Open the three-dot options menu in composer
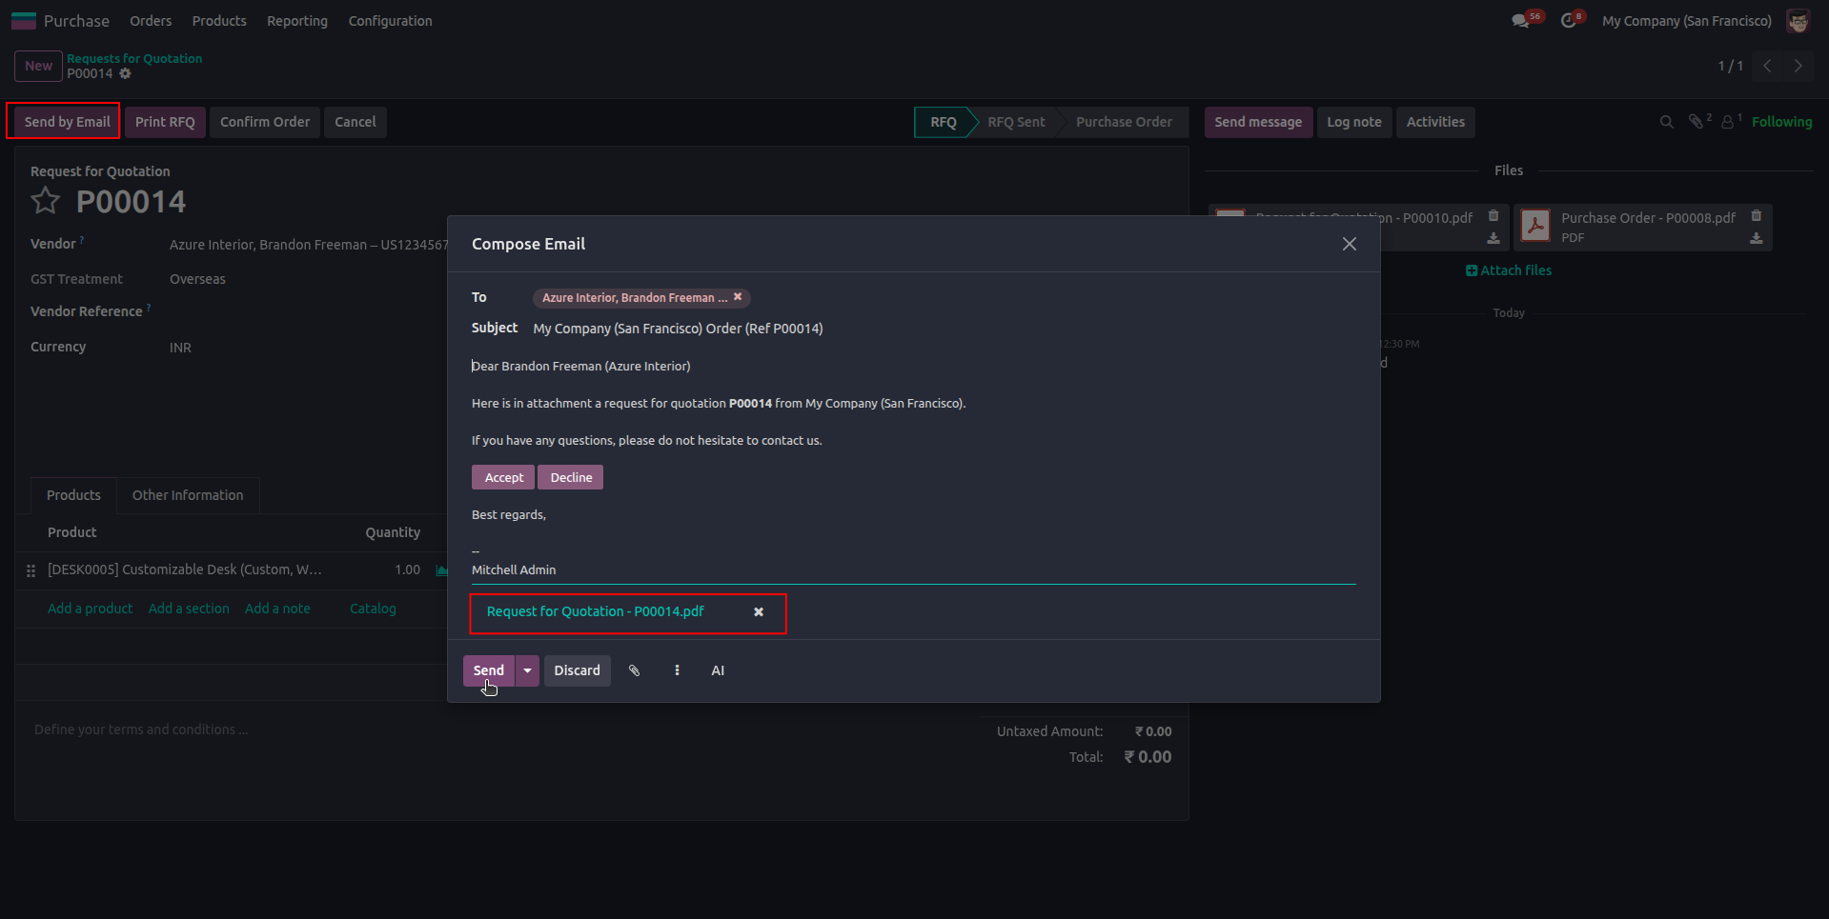The width and height of the screenshot is (1829, 919). click(x=677, y=670)
